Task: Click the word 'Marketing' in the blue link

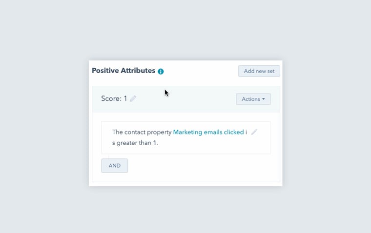Action: (x=188, y=132)
